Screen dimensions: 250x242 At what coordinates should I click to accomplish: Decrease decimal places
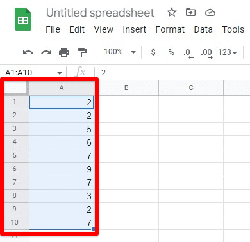(x=188, y=53)
